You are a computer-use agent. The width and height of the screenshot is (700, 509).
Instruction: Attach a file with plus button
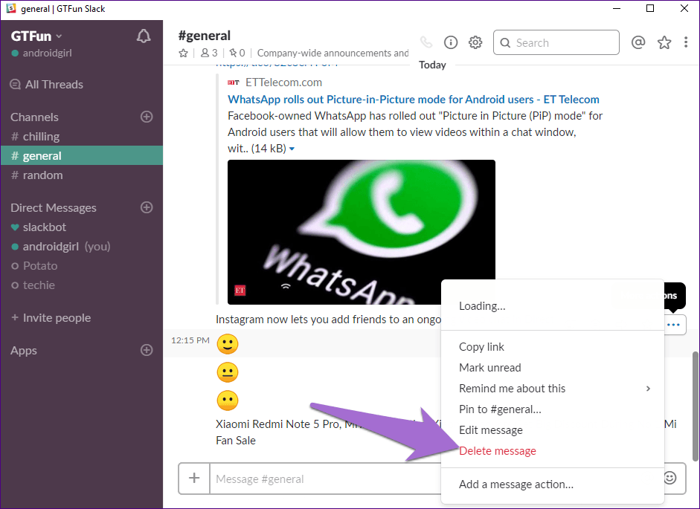(x=194, y=479)
